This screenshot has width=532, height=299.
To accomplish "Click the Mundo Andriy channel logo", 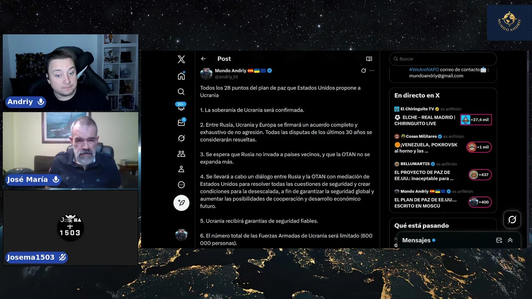I will [509, 22].
